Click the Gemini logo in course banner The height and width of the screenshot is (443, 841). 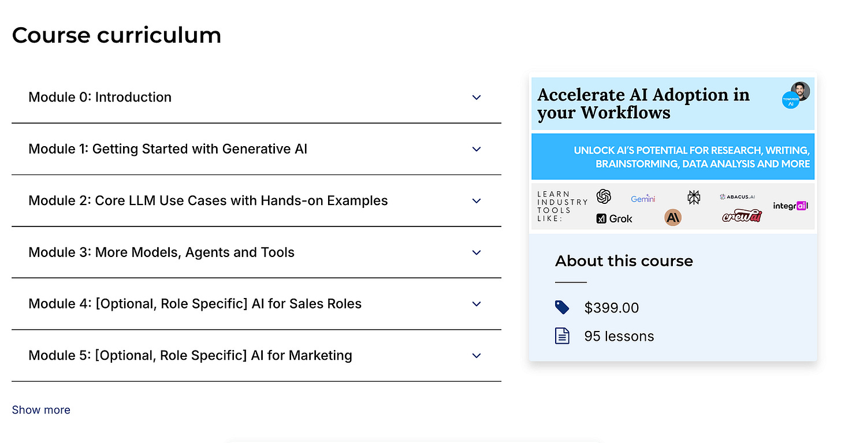pyautogui.click(x=643, y=199)
